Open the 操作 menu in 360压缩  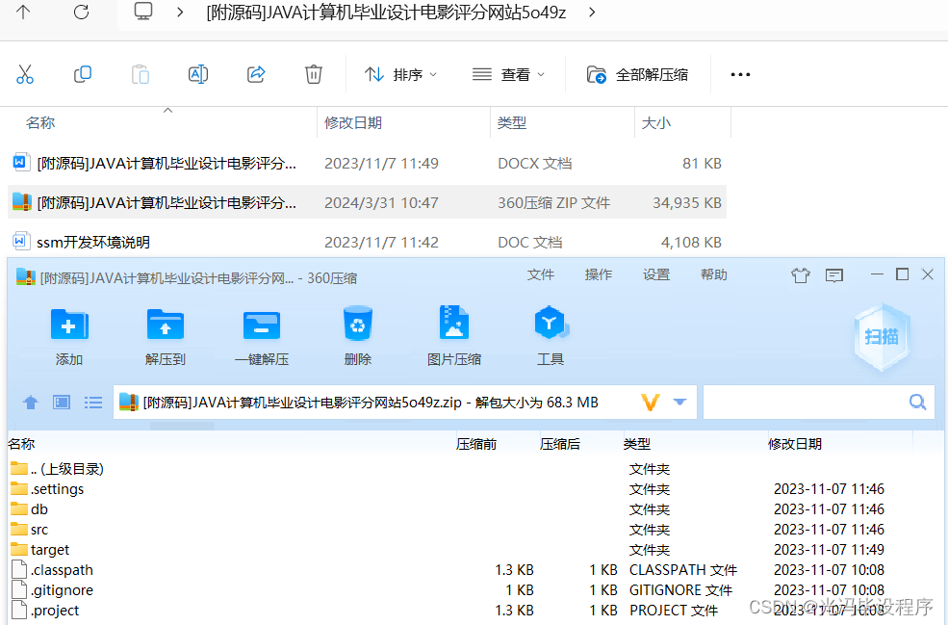tap(598, 274)
